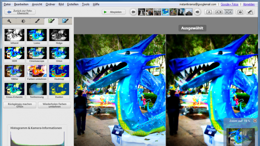Apply the Cross-Entwickl. effect

[x=14, y=91]
